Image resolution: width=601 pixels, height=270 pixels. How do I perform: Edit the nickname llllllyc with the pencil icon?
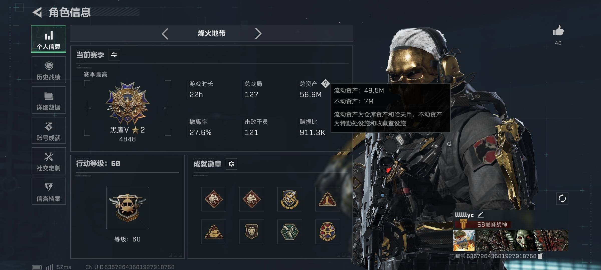(481, 215)
